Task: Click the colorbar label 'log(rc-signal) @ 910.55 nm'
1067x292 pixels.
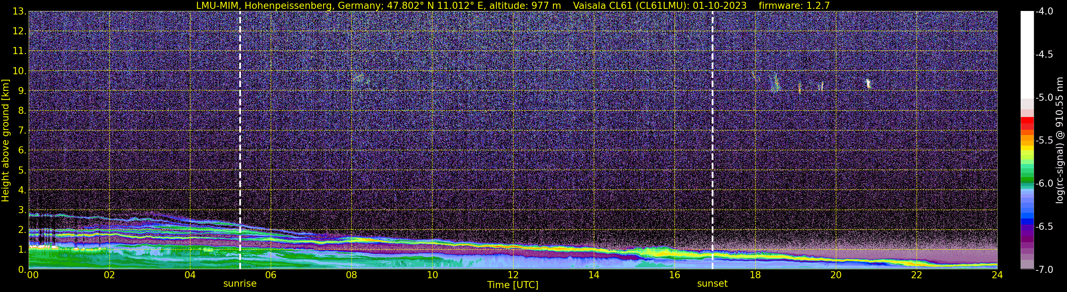Action: (x=1060, y=140)
